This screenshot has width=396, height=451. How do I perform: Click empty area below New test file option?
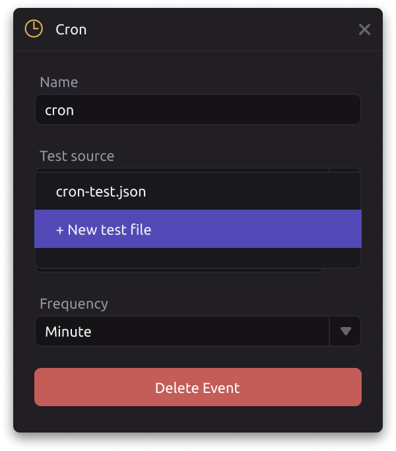tap(198, 258)
